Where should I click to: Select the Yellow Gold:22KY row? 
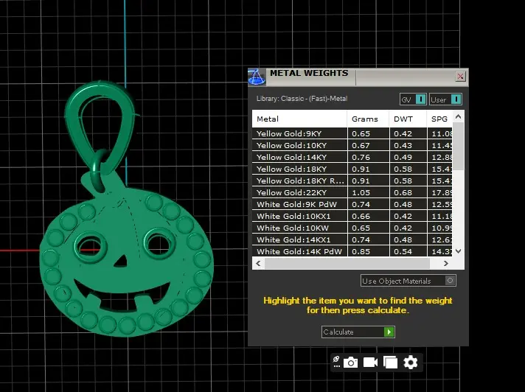pyautogui.click(x=352, y=192)
